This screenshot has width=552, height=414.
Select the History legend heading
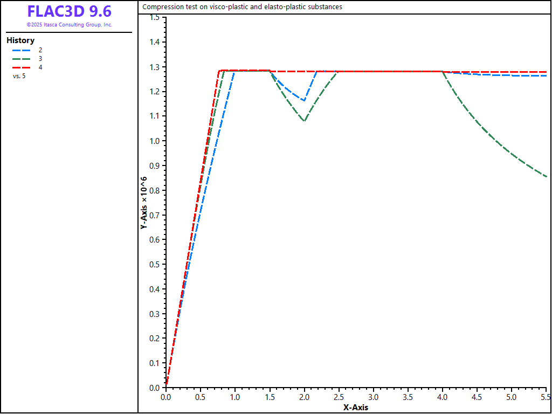20,40
